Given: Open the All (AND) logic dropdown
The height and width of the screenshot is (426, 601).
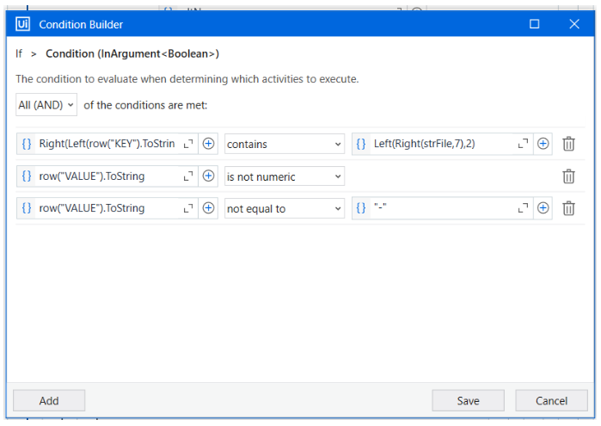Looking at the screenshot, I should (x=46, y=105).
